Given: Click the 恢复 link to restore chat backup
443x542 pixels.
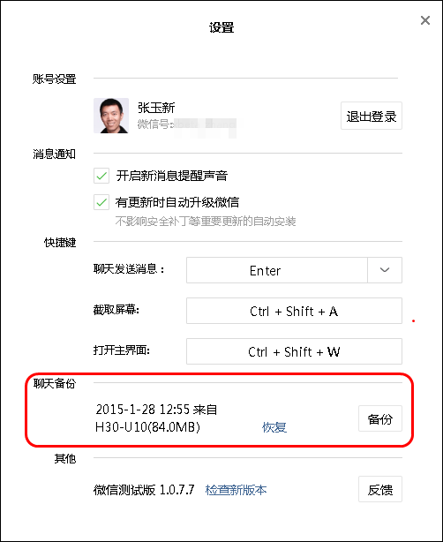Looking at the screenshot, I should coord(274,427).
